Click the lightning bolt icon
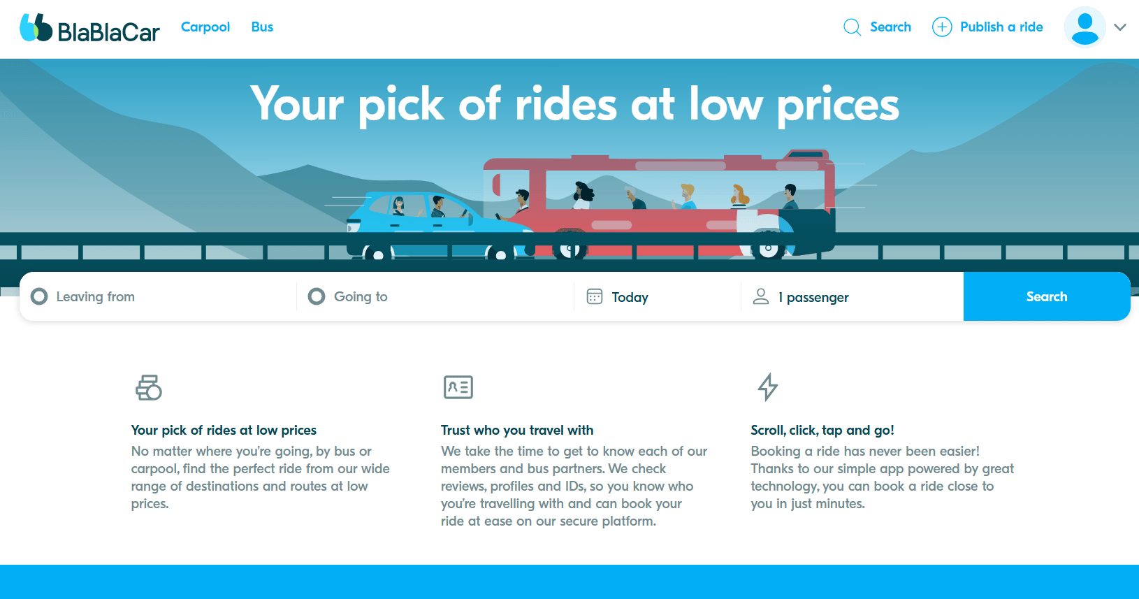 768,387
